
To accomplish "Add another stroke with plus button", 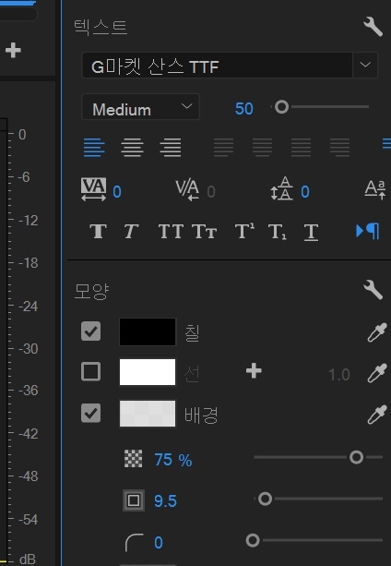I will pyautogui.click(x=254, y=371).
